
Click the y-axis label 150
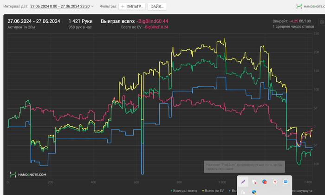click(316, 71)
